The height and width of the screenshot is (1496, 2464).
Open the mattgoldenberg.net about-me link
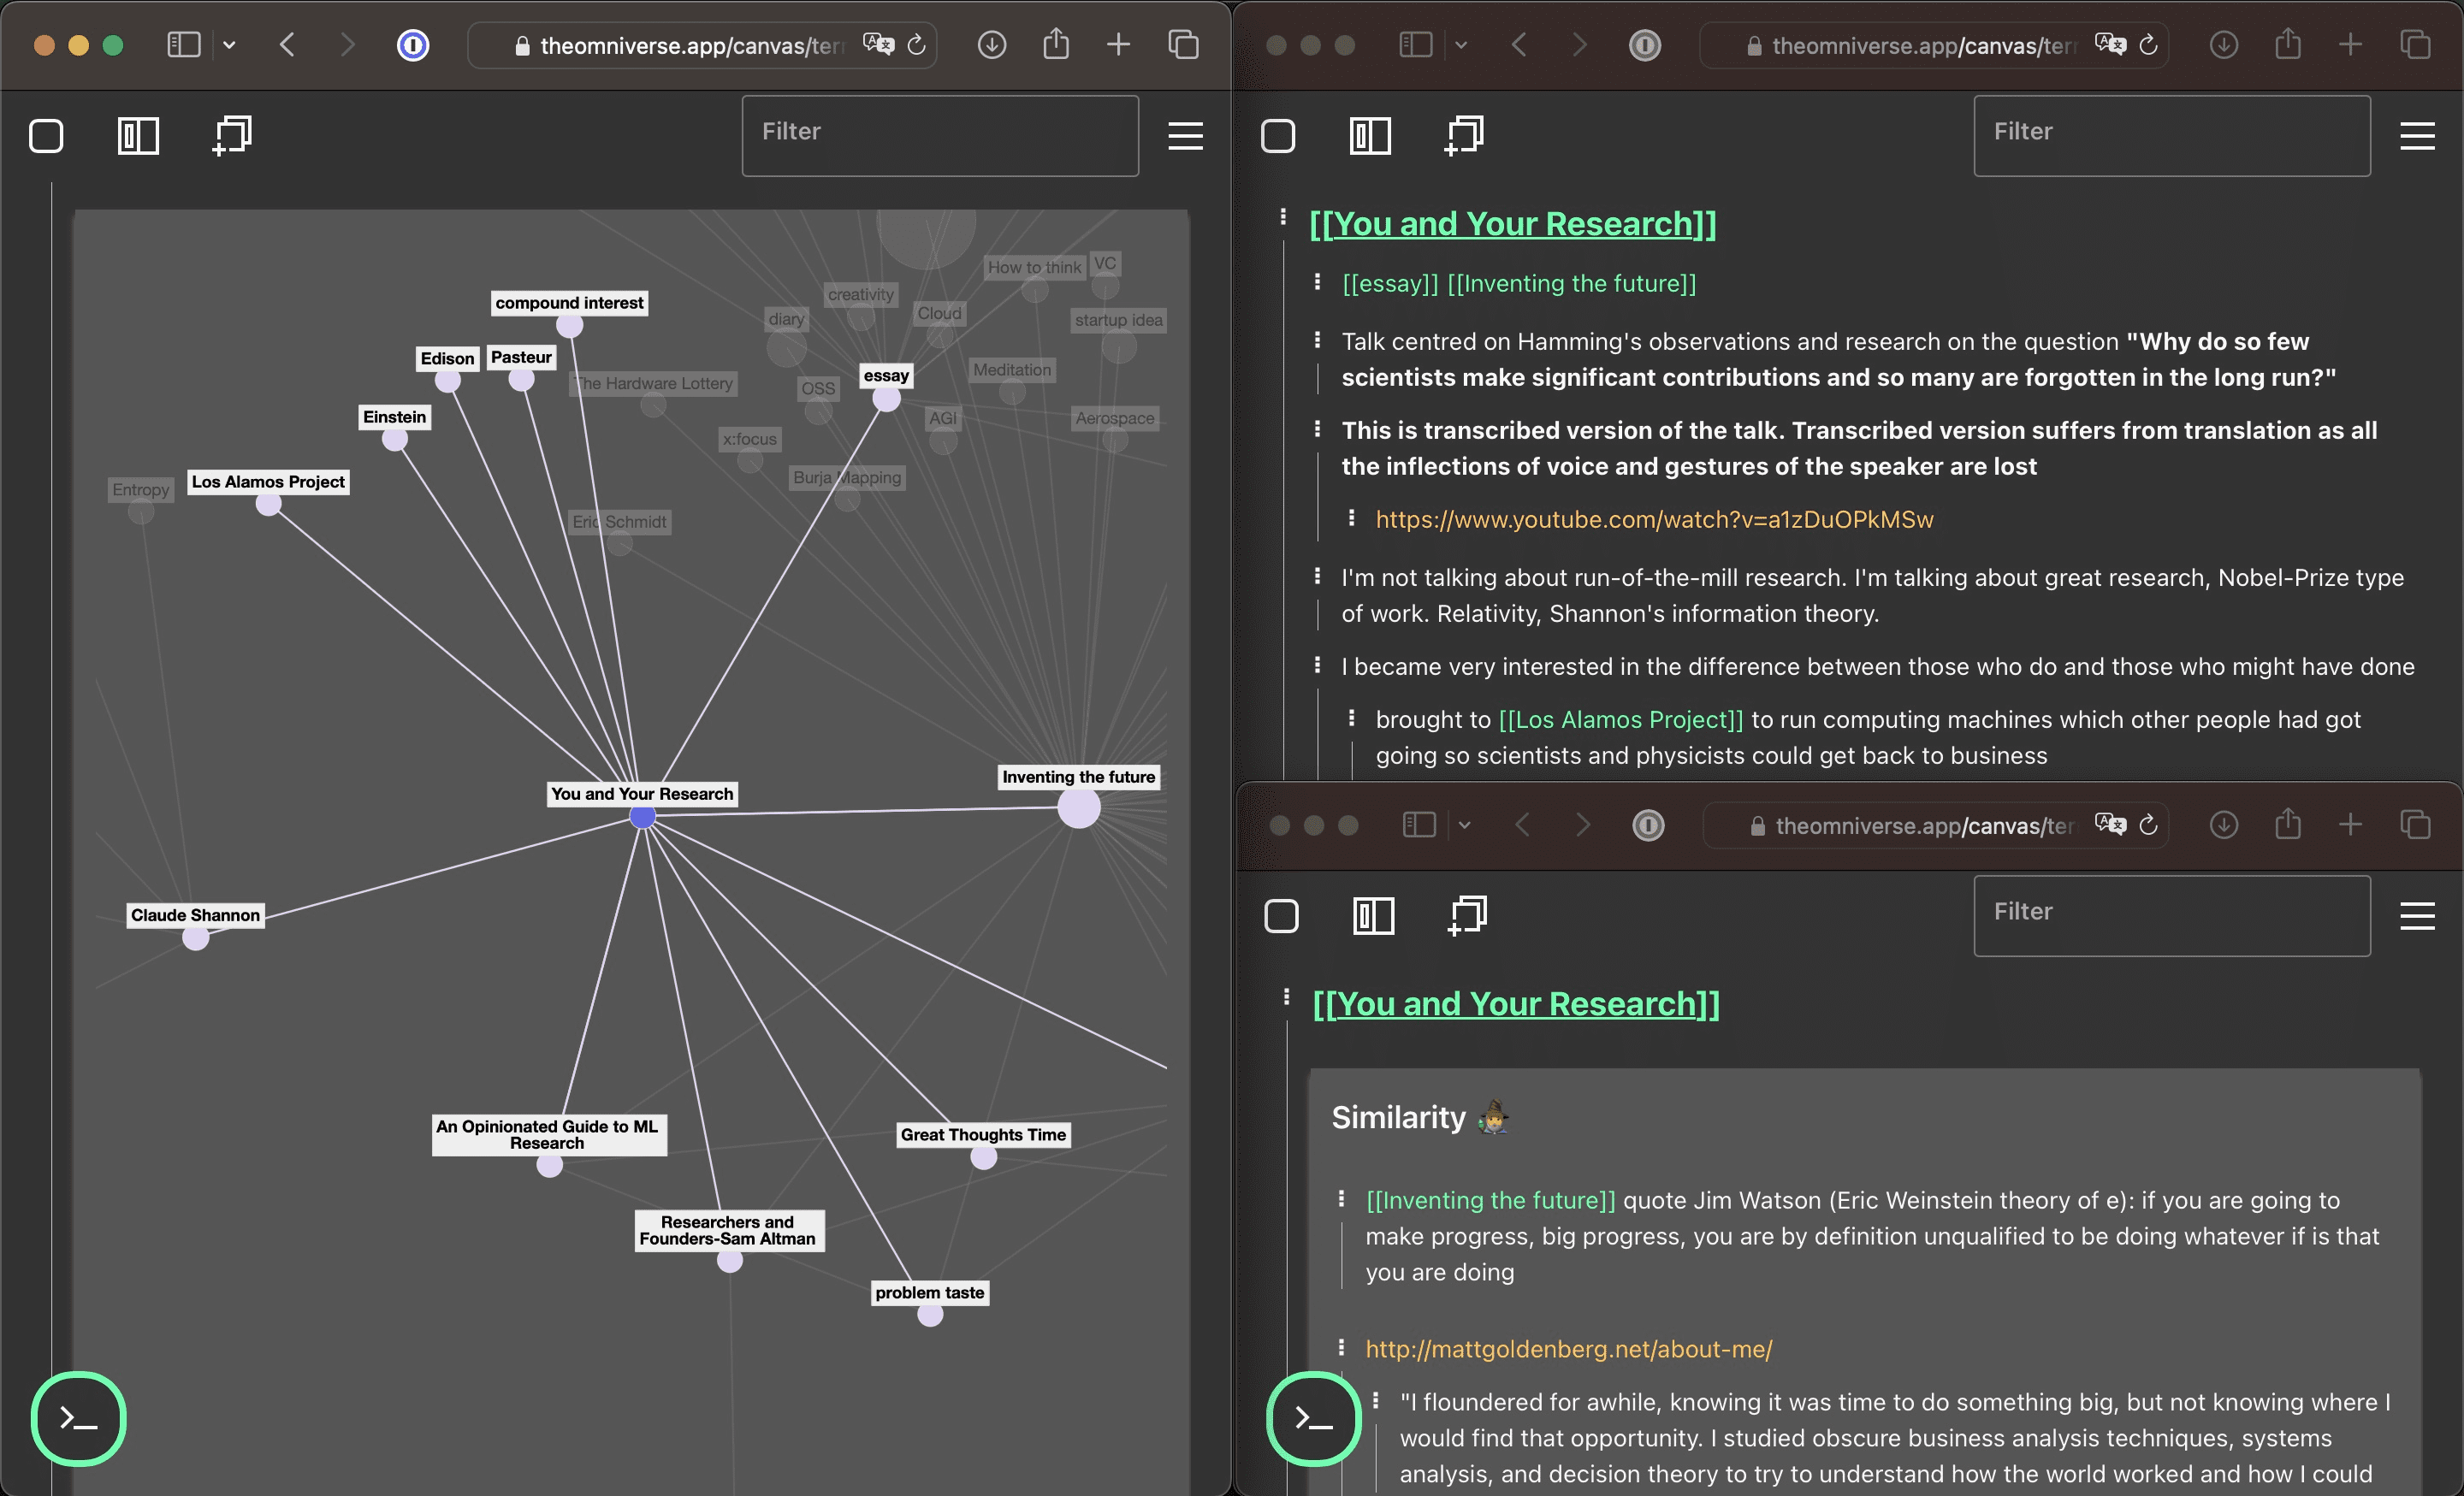[1568, 1348]
